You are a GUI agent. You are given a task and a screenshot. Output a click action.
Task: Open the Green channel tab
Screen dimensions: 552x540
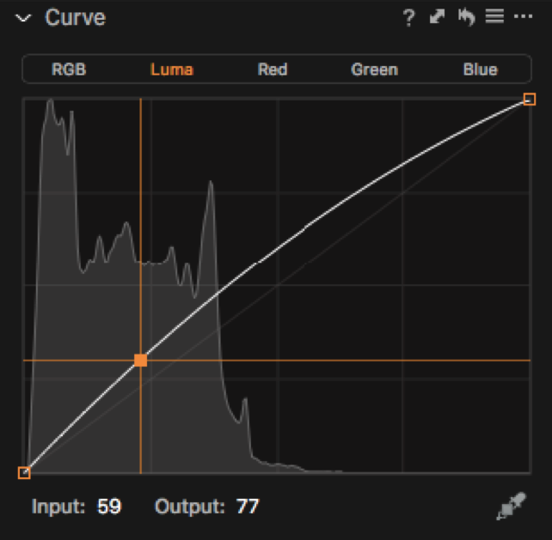click(x=375, y=70)
